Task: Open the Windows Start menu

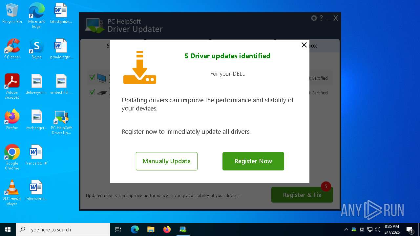Action: tap(8, 229)
